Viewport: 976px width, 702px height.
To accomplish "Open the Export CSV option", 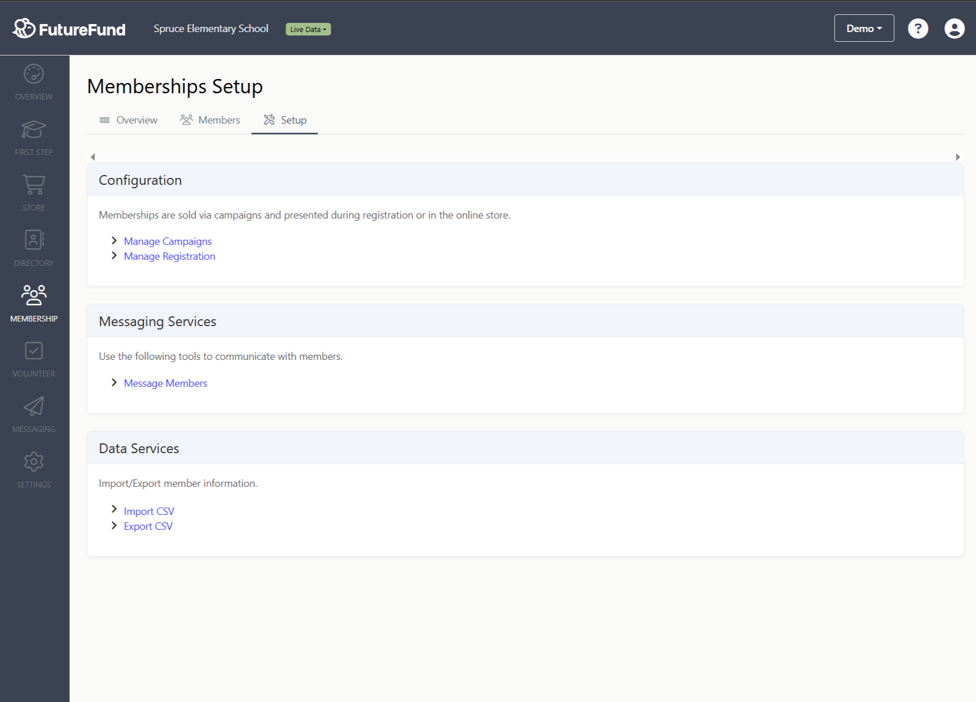I will [148, 526].
